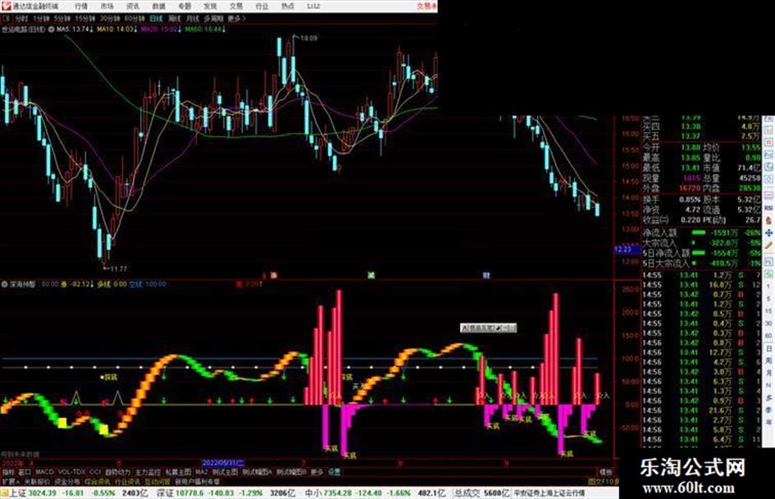Viewport: 775px width, 499px height.
Task: Click the small floating toolbar over indicator chart
Action: click(488, 328)
